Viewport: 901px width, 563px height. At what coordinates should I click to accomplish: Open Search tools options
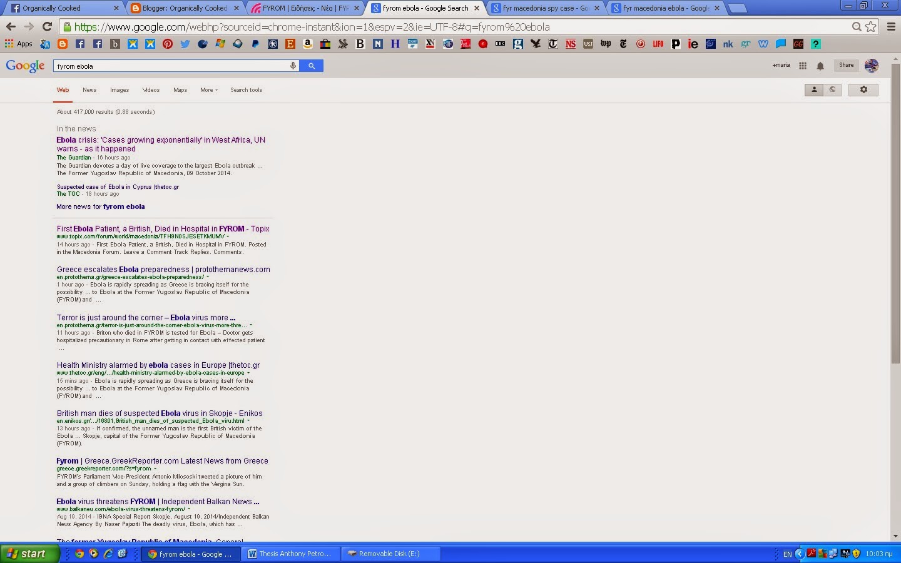click(246, 90)
